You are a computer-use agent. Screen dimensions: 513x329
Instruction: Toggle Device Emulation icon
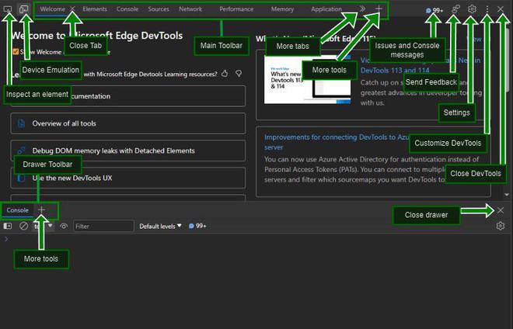[x=23, y=9]
